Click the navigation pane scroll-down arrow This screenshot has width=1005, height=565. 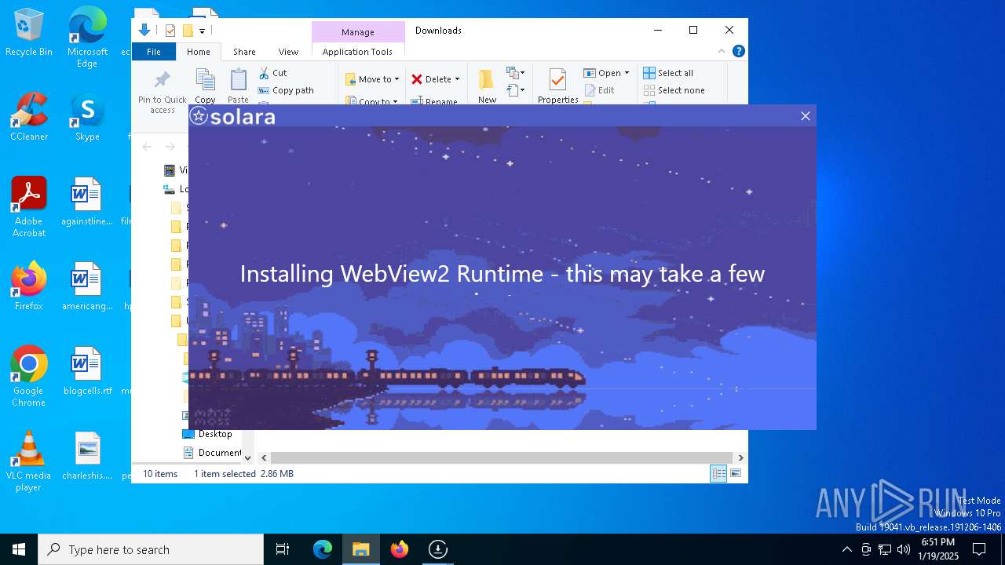pos(247,457)
